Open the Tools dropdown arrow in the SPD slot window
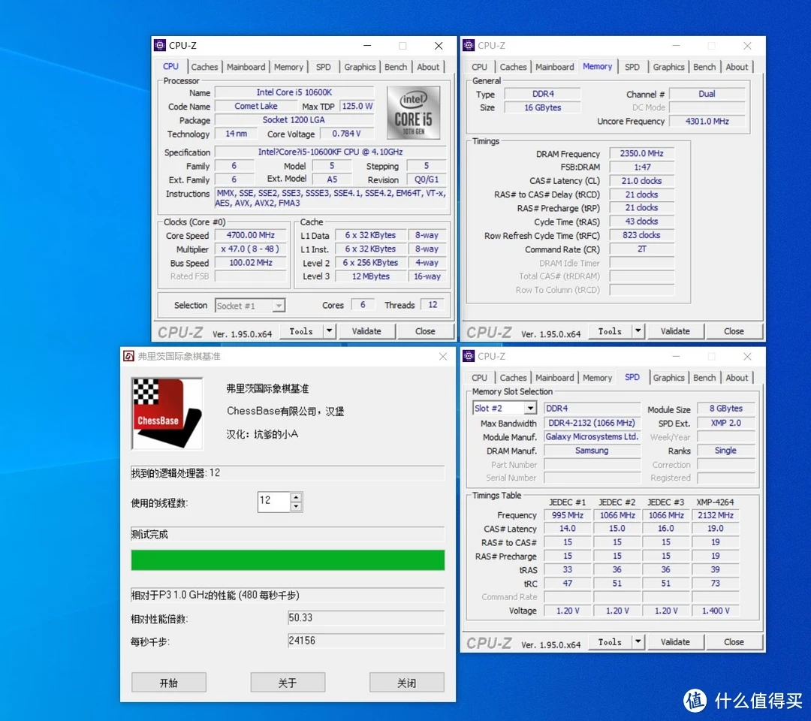811x721 pixels. pos(638,642)
